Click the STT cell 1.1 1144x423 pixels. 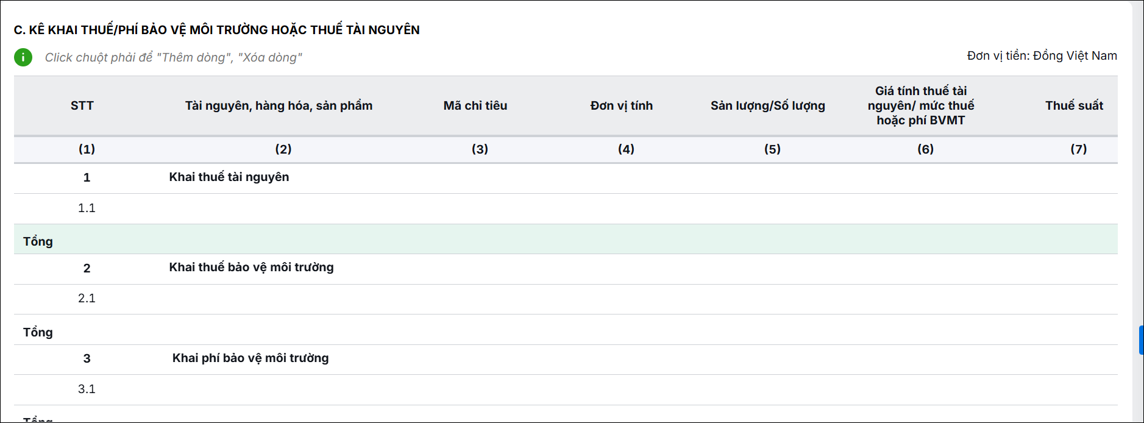(x=87, y=208)
